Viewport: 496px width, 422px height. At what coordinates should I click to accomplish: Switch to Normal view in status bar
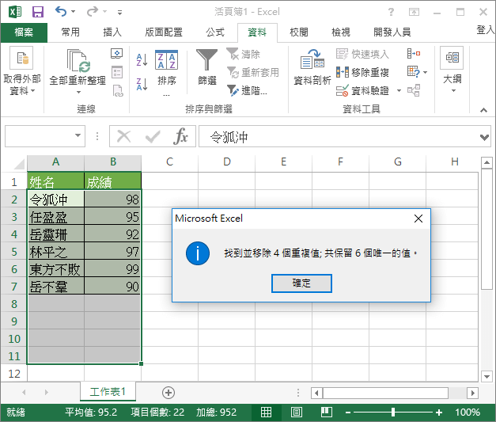[x=267, y=412]
